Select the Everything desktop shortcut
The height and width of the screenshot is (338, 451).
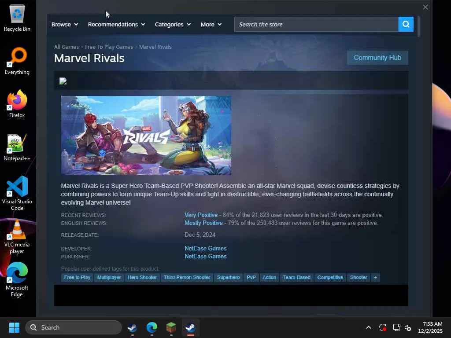tap(17, 61)
